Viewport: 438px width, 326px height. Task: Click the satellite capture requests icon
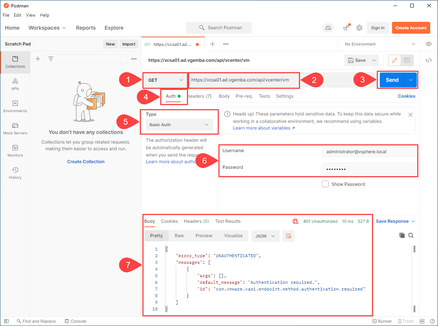click(346, 28)
